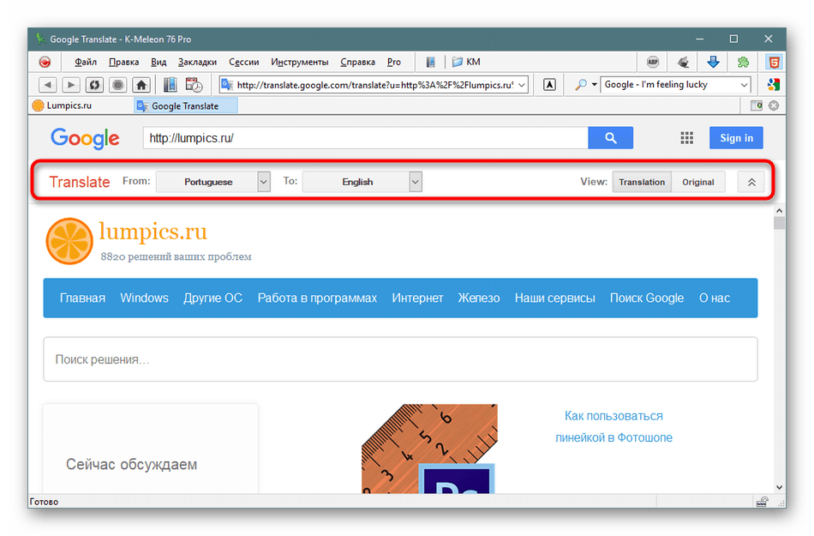Click the Google logo
The width and height of the screenshot is (814, 536).
click(85, 138)
